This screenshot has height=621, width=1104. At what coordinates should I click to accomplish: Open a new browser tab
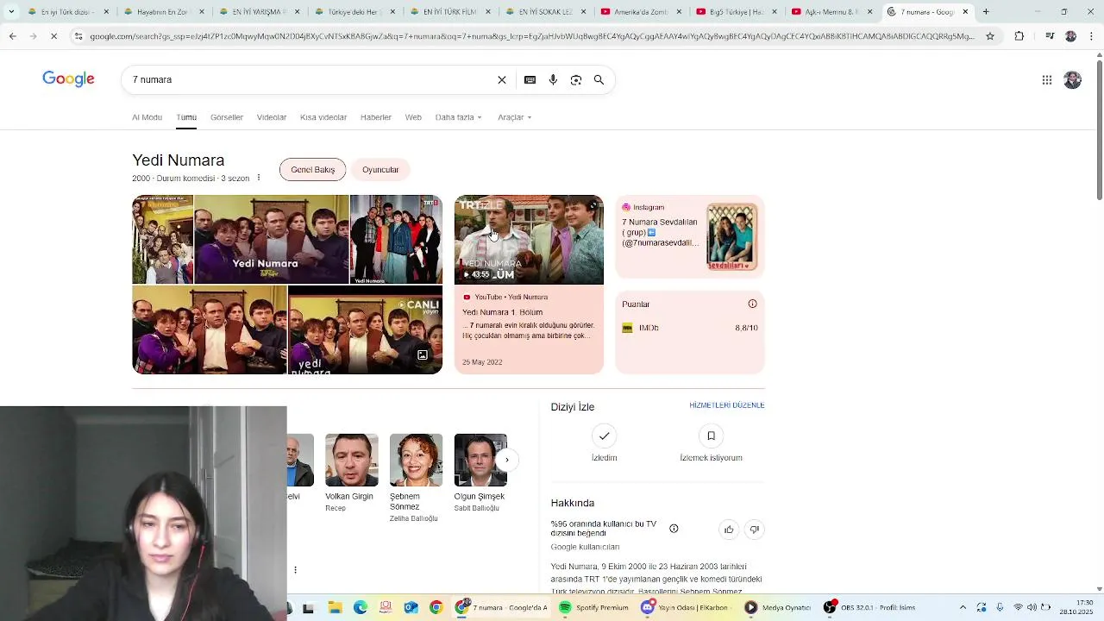(986, 12)
